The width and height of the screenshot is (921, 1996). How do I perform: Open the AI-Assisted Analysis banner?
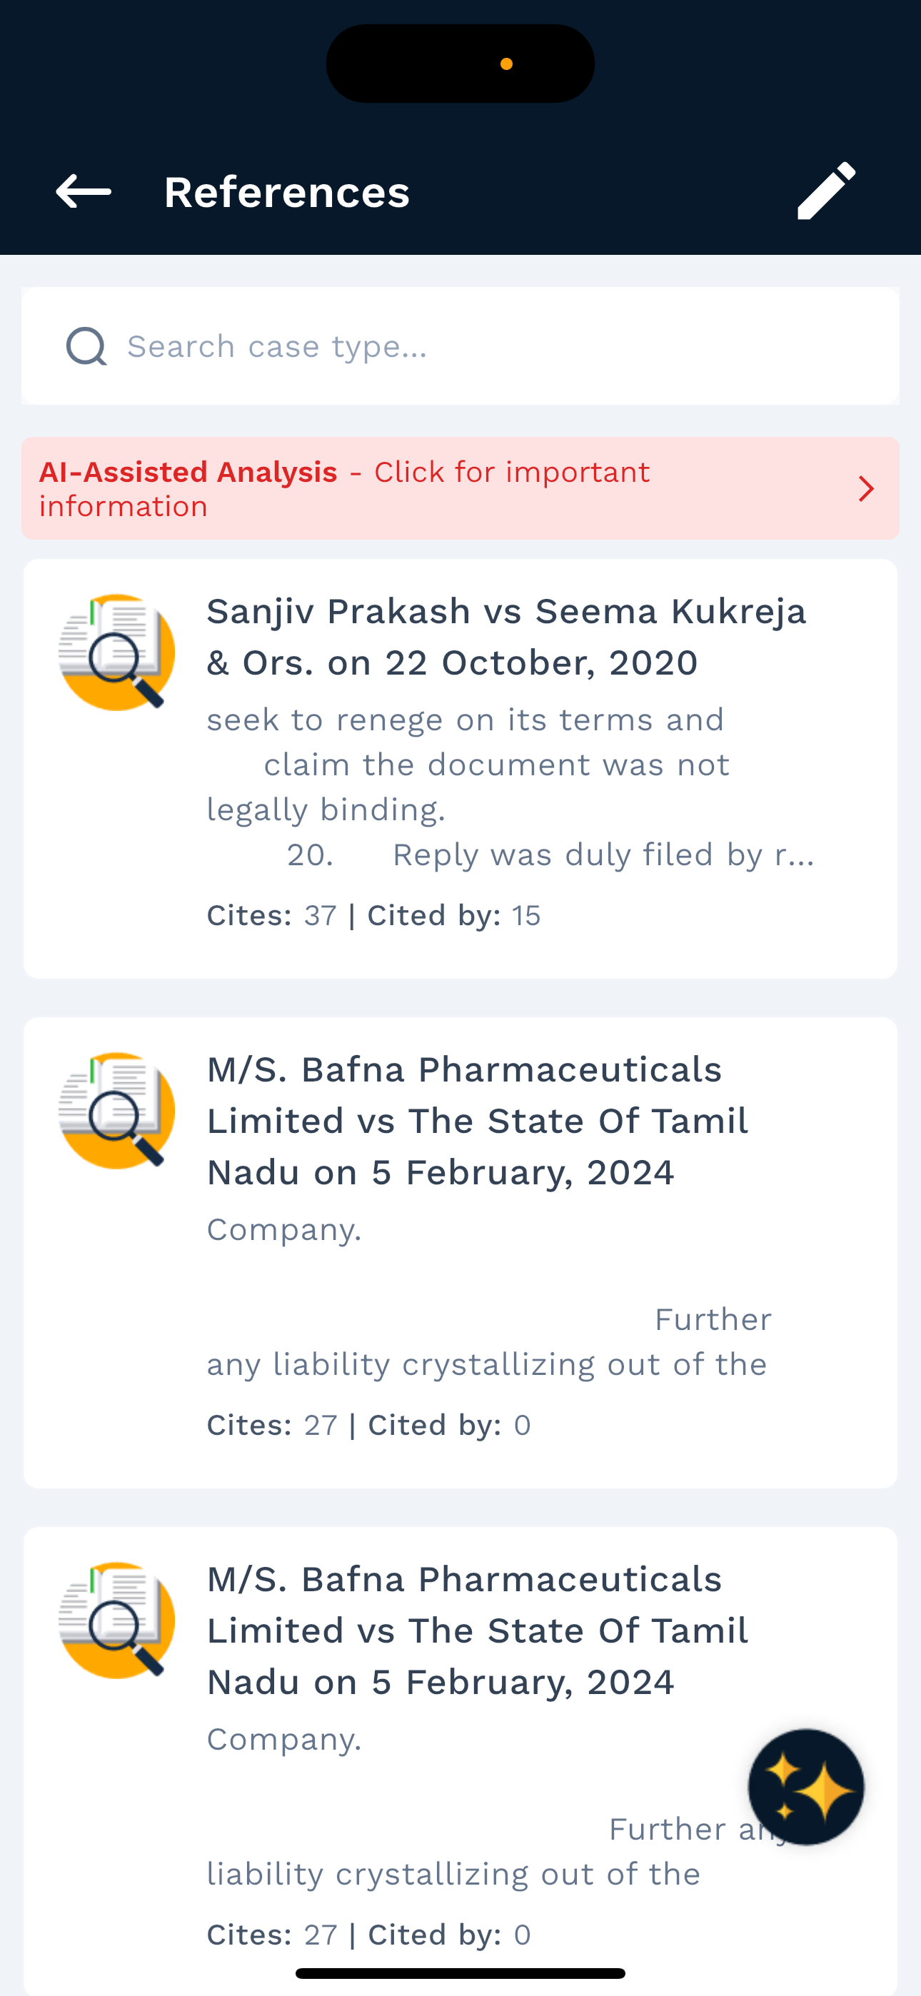pos(460,488)
